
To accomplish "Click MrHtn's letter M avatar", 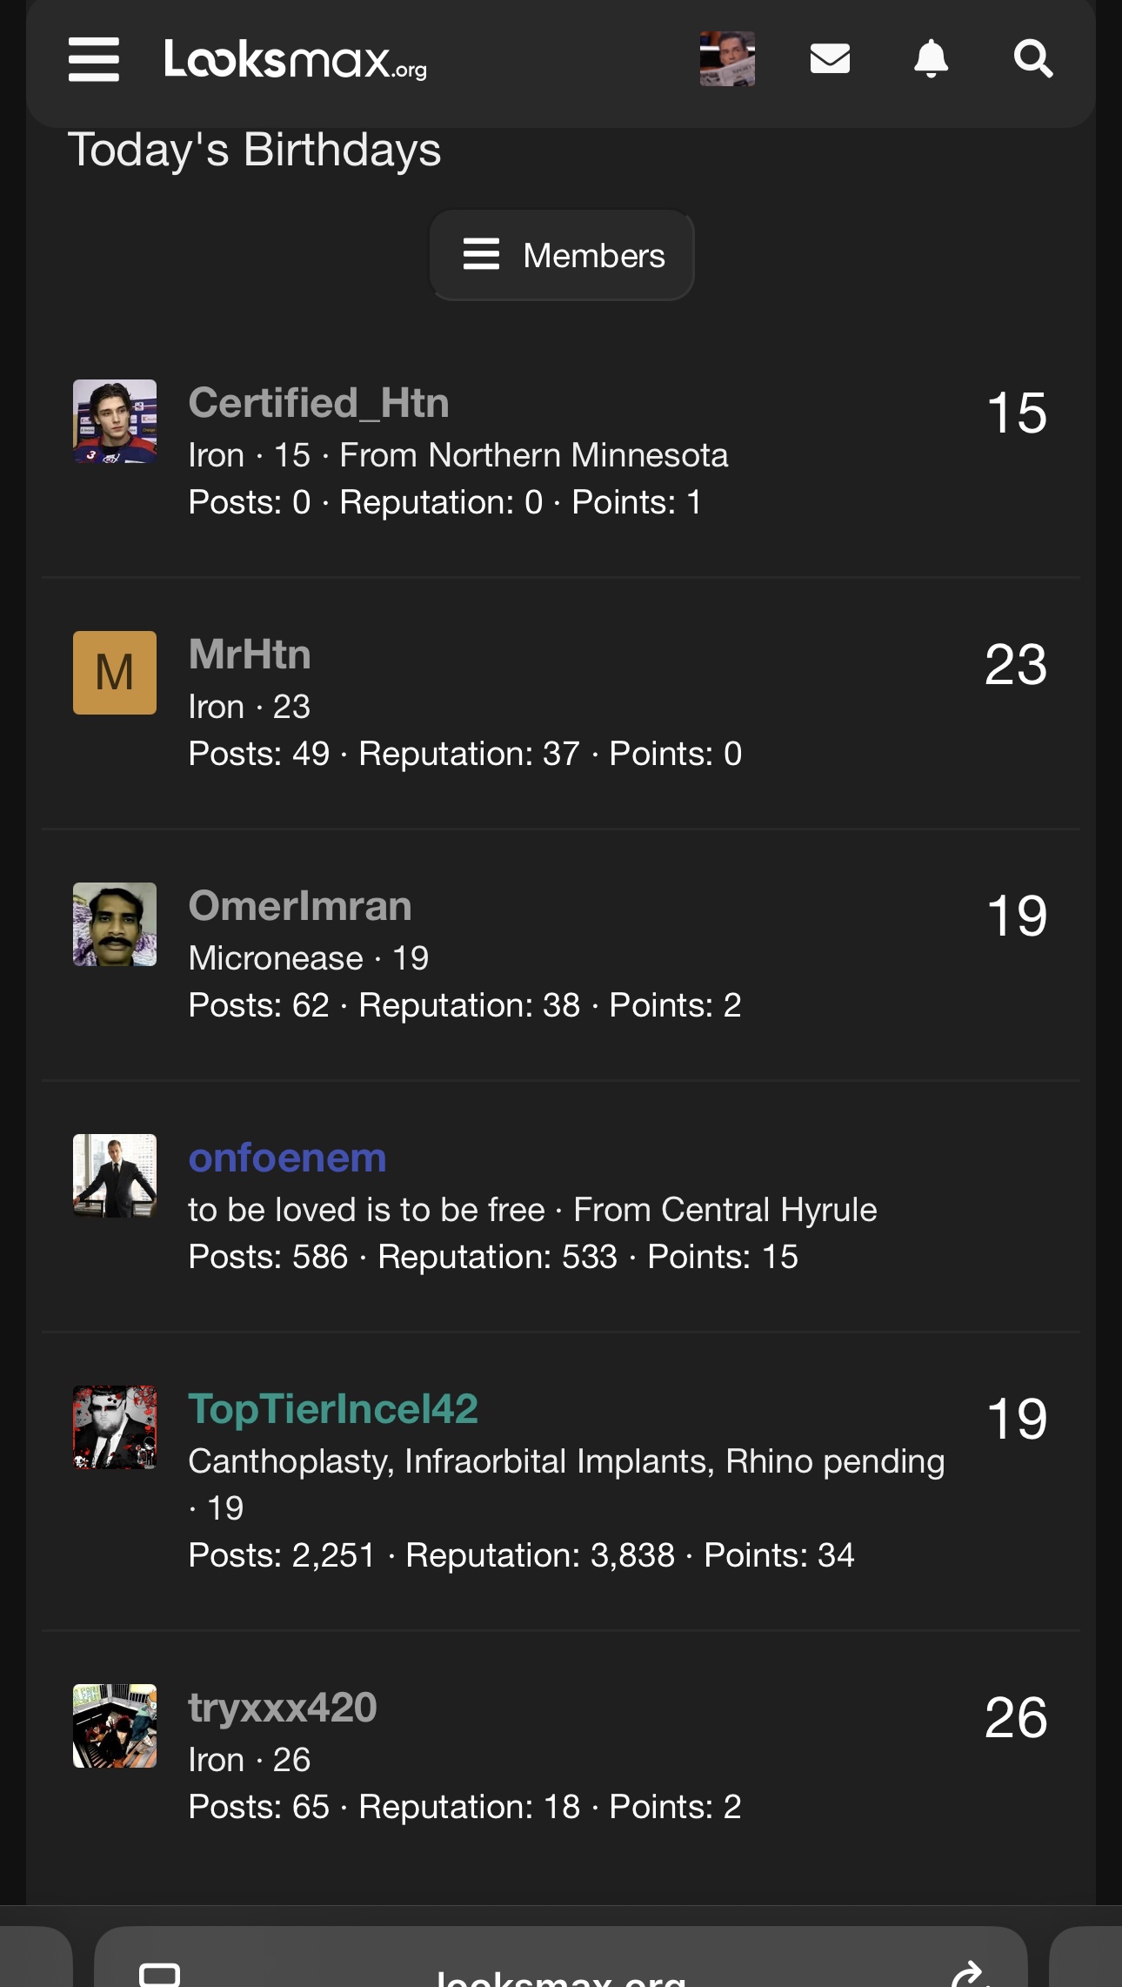I will click(115, 673).
